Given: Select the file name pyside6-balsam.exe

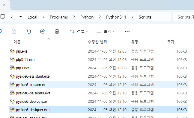Looking at the screenshot, I should point(32,85).
